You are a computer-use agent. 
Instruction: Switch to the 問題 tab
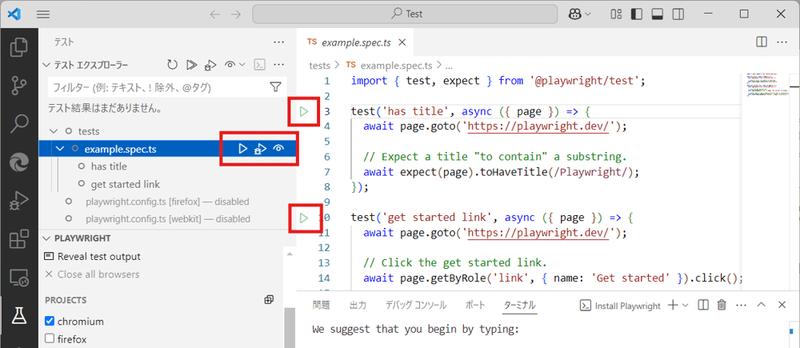tap(322, 305)
